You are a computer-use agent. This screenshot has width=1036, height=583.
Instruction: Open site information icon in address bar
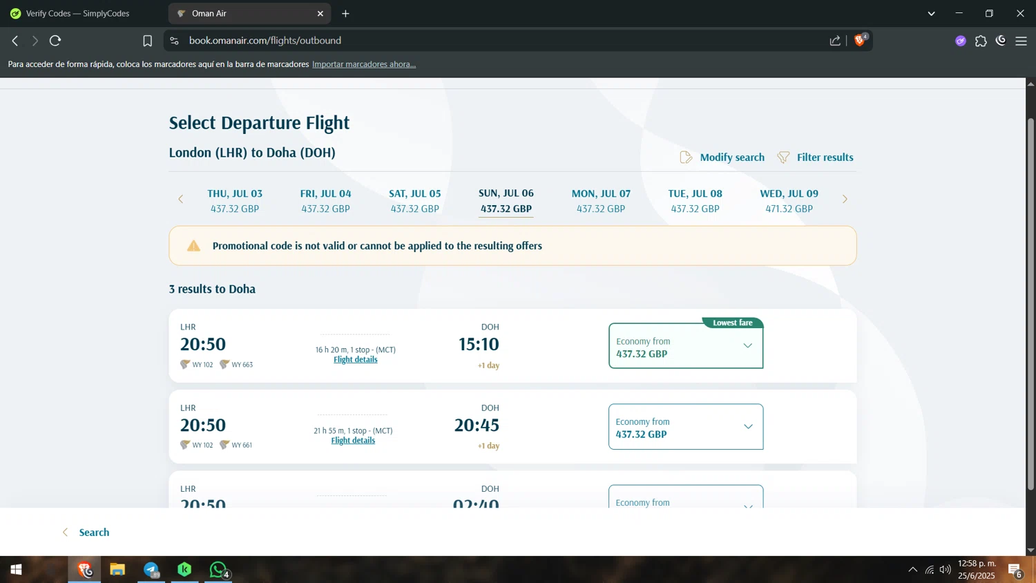pyautogui.click(x=174, y=41)
